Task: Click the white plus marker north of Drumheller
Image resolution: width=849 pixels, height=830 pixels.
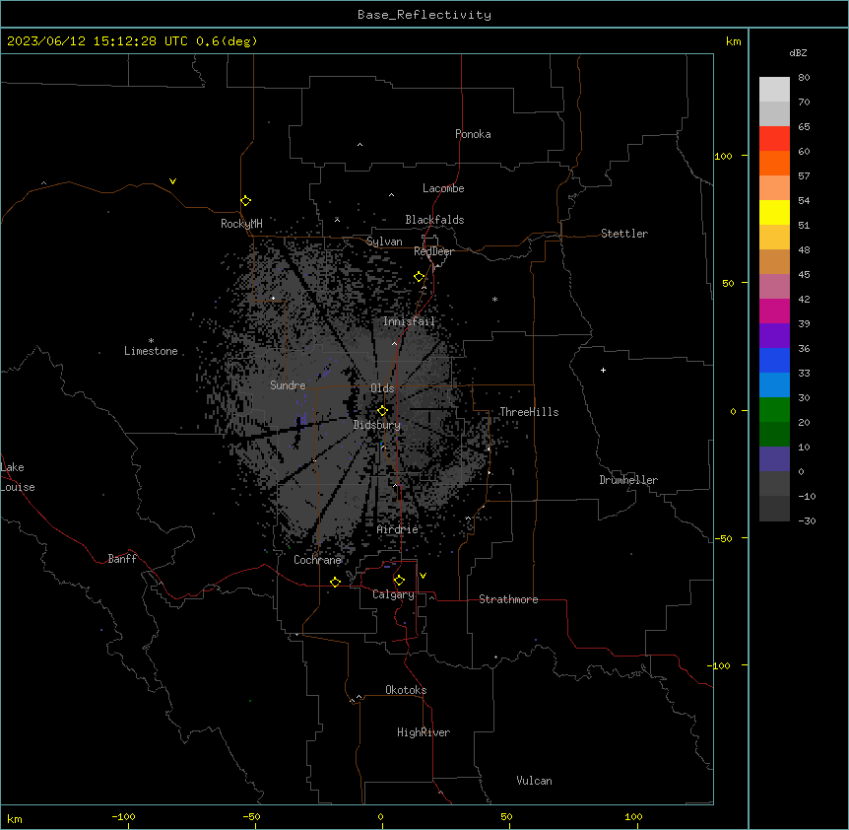Action: coord(603,370)
